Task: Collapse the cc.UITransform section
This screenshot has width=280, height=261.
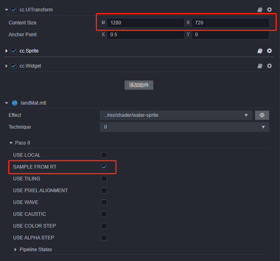Action: (x=7, y=10)
